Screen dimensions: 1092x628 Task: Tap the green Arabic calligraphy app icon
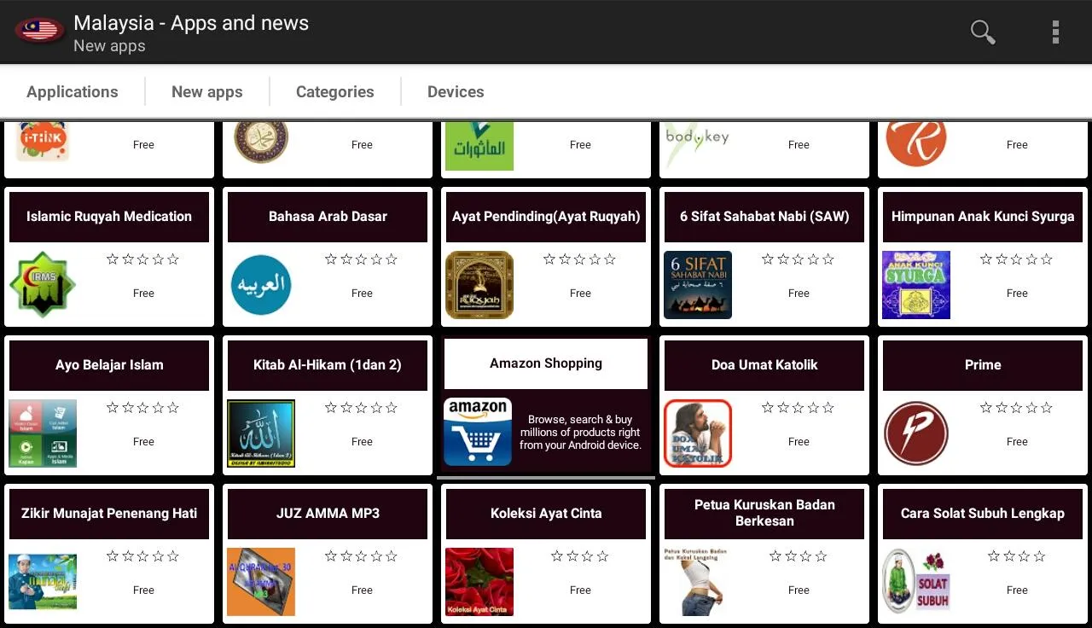click(x=479, y=146)
